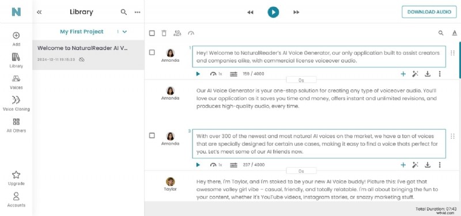Image resolution: width=461 pixels, height=216 pixels.
Task: Add block with plus icon on paragraph 1
Action: tap(403, 74)
